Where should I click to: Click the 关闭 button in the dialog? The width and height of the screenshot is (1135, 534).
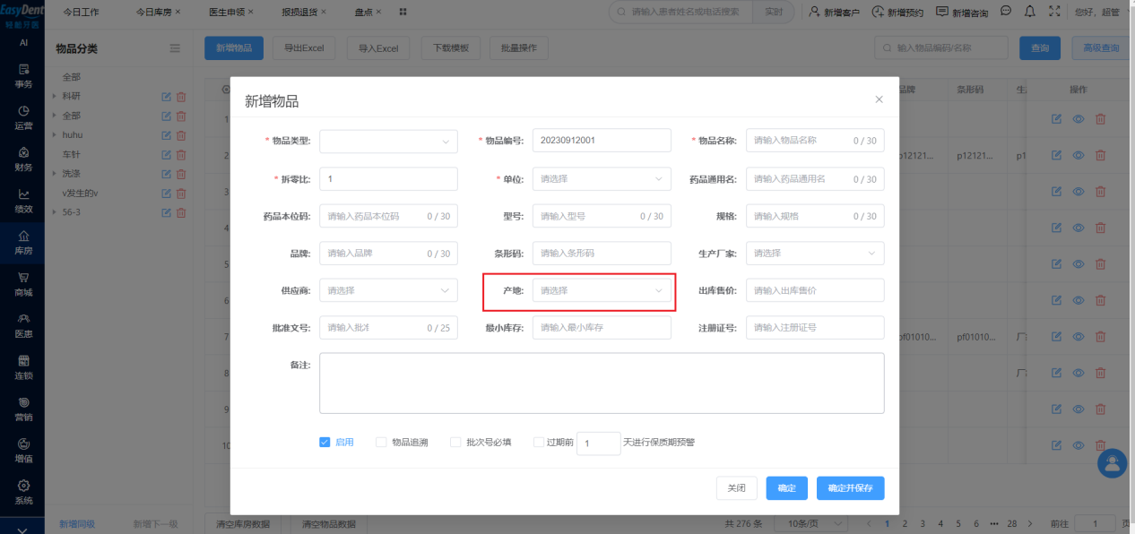click(737, 488)
